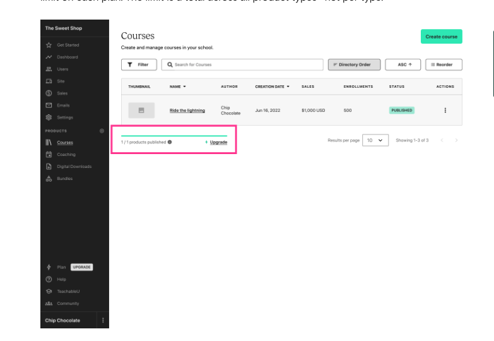Open actions menu for Ride the lightning
Image resolution: width=494 pixels, height=341 pixels.
(445, 110)
